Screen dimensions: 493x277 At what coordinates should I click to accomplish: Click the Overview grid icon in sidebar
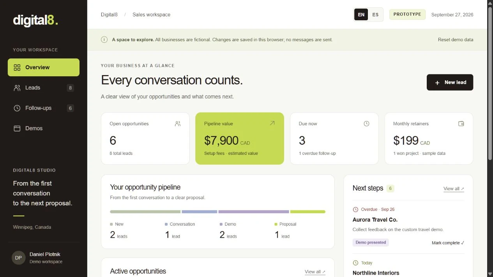click(x=17, y=68)
